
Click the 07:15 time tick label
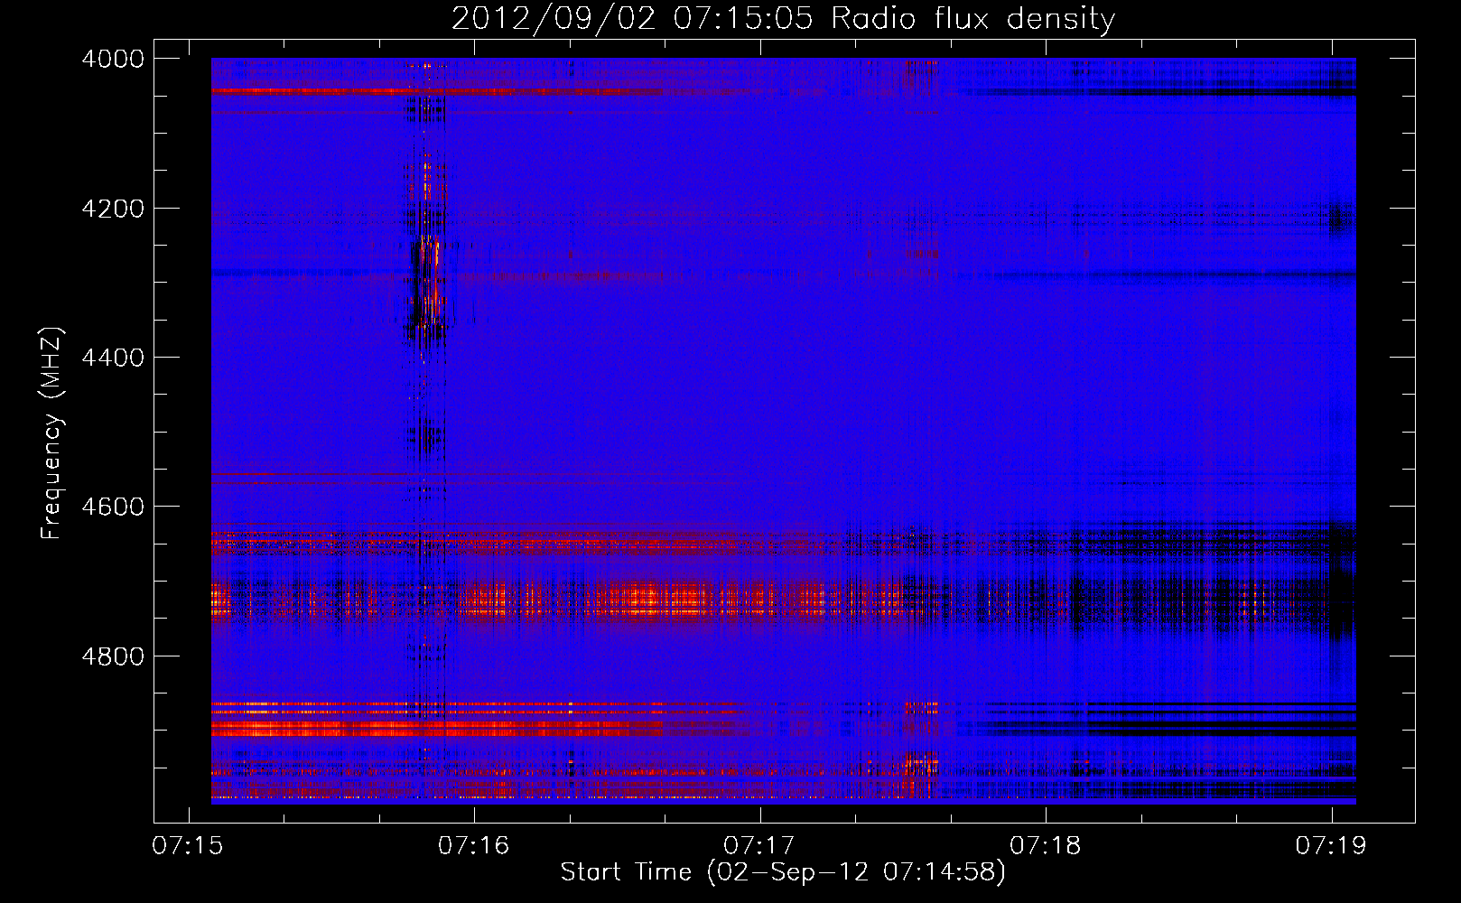tap(188, 845)
